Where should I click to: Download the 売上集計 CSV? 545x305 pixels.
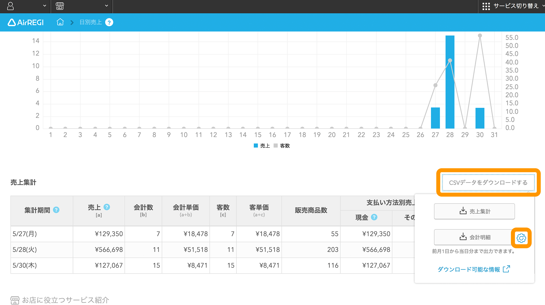click(474, 211)
